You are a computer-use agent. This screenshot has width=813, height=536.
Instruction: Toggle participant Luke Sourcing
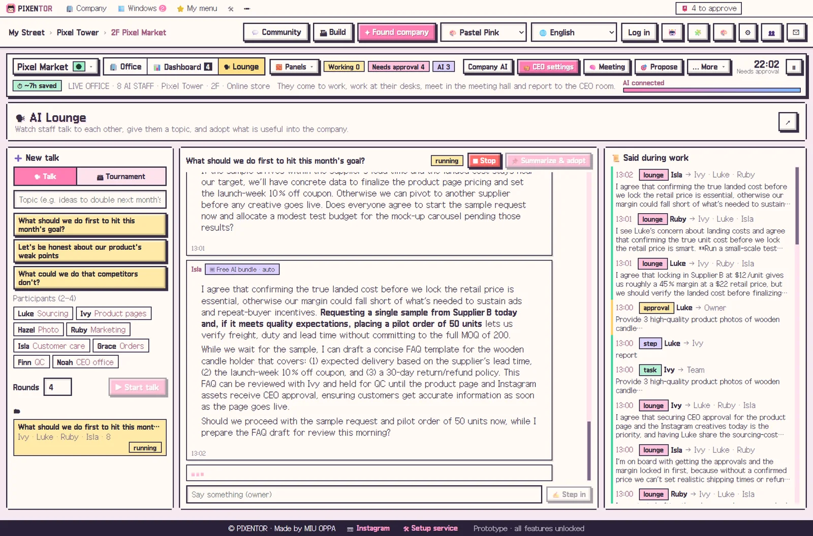pyautogui.click(x=43, y=314)
